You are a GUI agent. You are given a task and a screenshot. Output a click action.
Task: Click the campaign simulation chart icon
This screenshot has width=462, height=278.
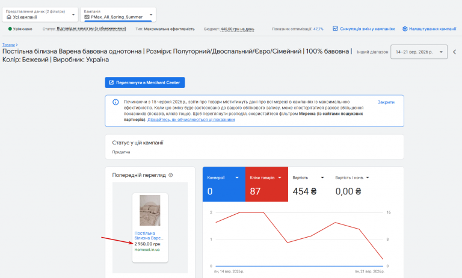click(x=335, y=29)
